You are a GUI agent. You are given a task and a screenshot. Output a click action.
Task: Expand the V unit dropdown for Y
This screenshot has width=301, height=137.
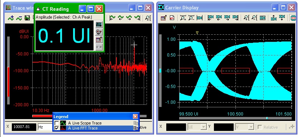[251, 127]
